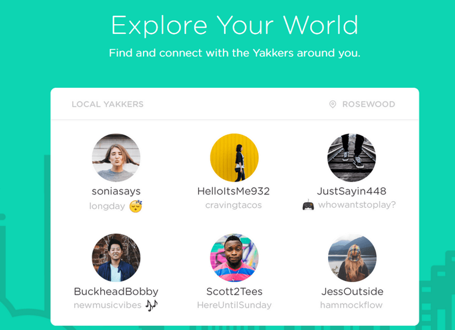Open Scott2Tees profile picture
455x330 pixels.
[x=234, y=257]
